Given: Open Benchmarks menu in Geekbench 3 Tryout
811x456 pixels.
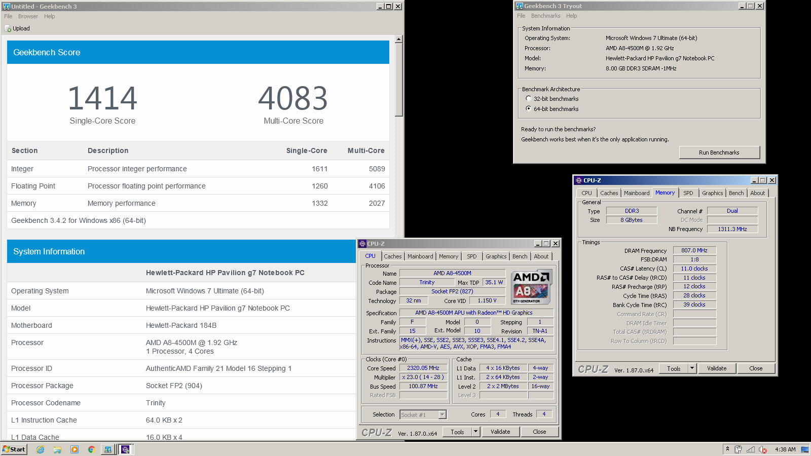Looking at the screenshot, I should point(545,16).
